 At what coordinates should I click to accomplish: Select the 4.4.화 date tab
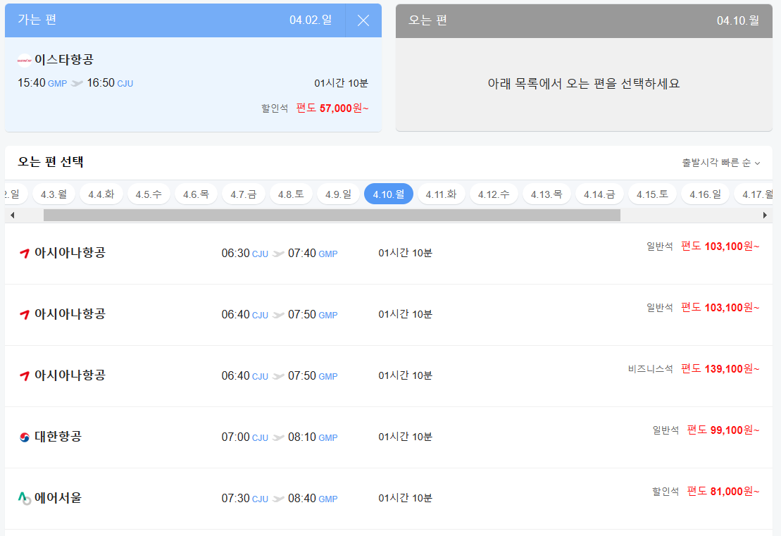point(101,194)
